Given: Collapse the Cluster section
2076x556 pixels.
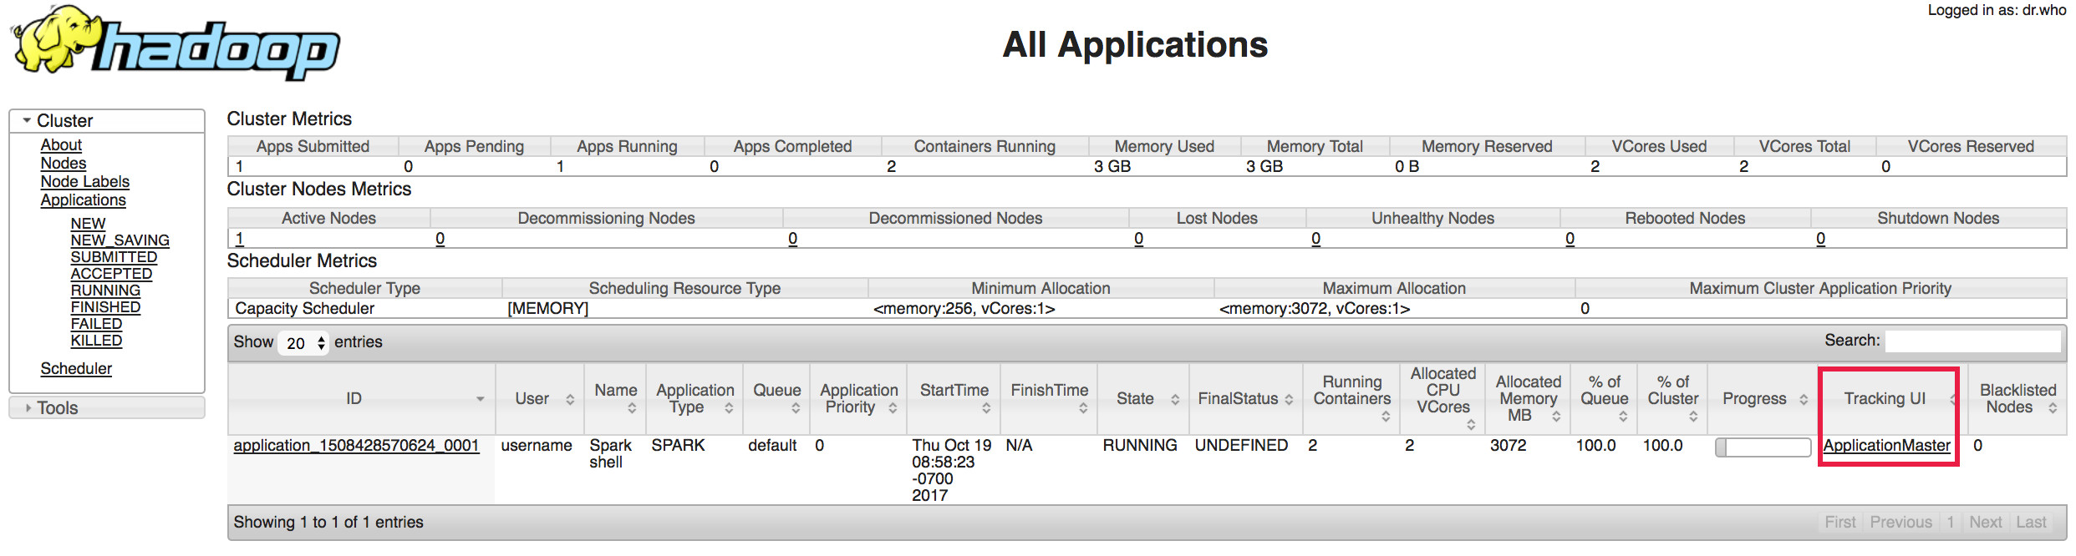Looking at the screenshot, I should [28, 121].
